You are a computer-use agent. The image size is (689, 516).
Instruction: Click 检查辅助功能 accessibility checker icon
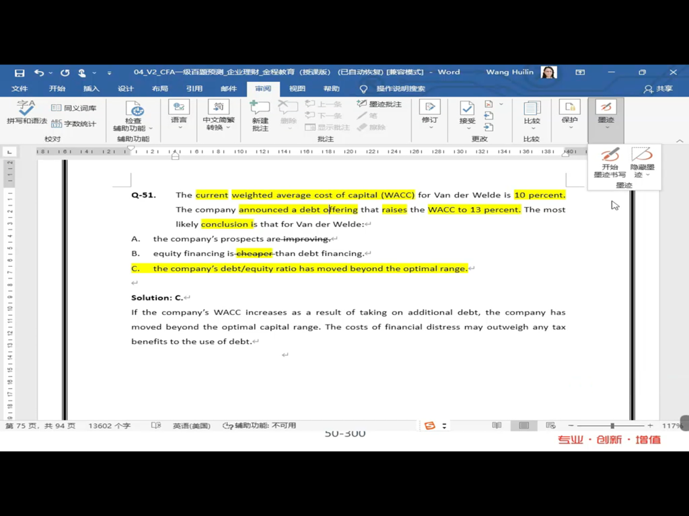[135, 108]
